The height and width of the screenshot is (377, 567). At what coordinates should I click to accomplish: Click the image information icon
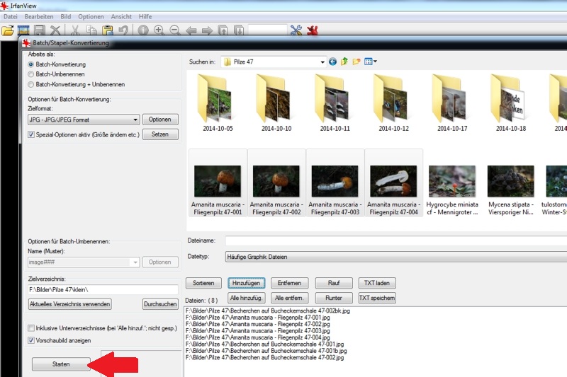143,30
